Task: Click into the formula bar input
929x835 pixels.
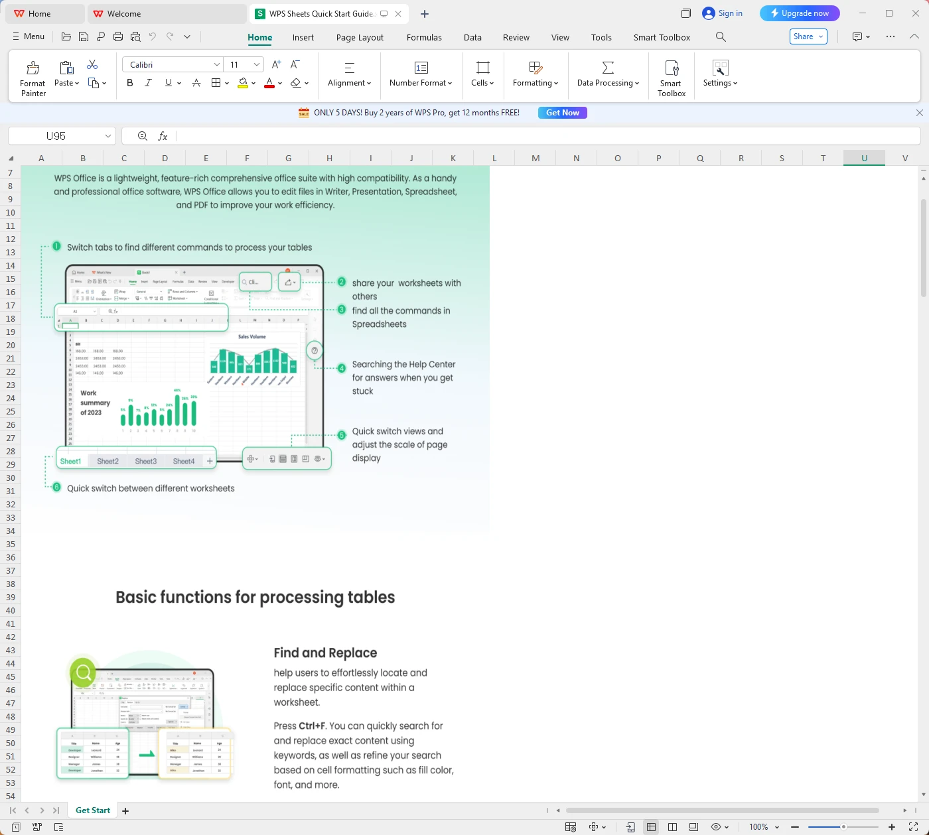Action: 547,136
